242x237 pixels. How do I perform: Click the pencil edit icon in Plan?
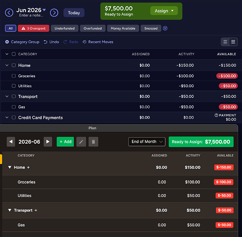click(81, 142)
